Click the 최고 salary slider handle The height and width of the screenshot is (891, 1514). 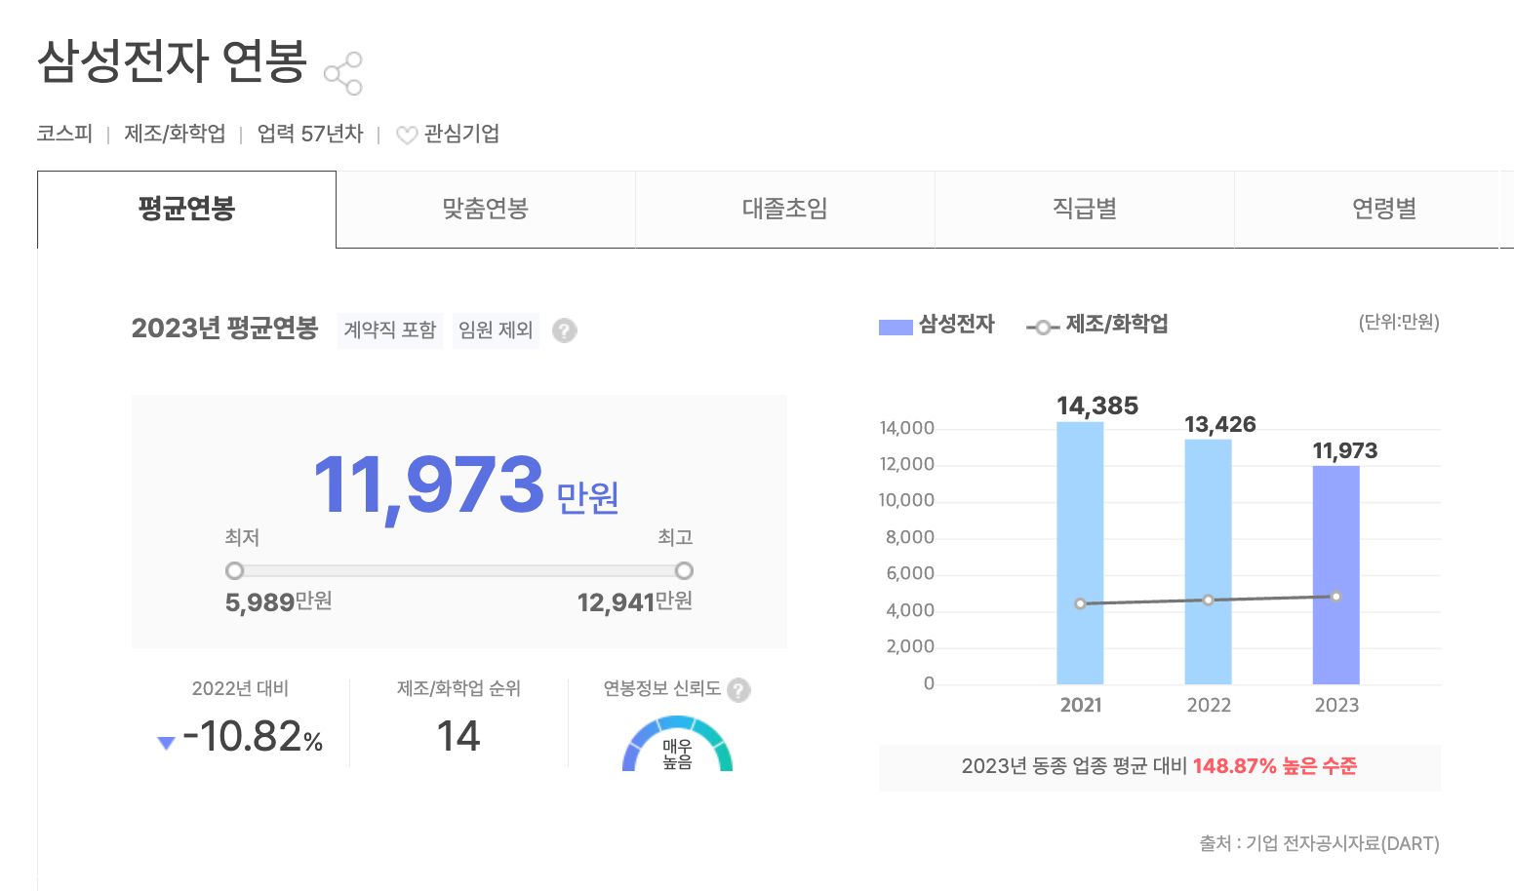tap(684, 570)
